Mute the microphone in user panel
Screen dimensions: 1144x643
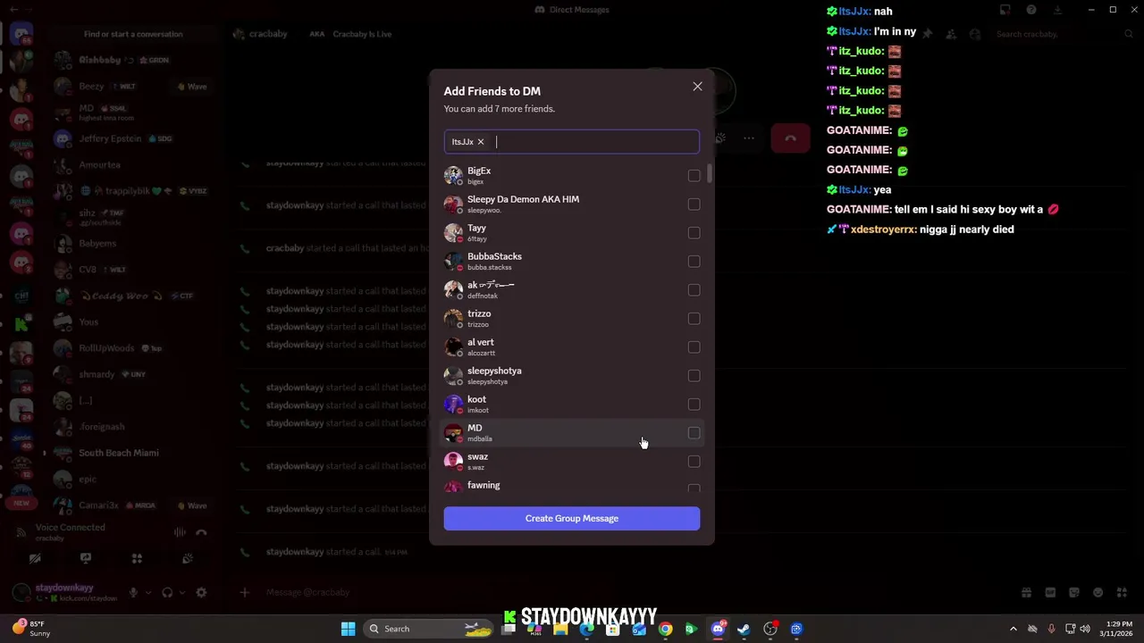point(133,592)
